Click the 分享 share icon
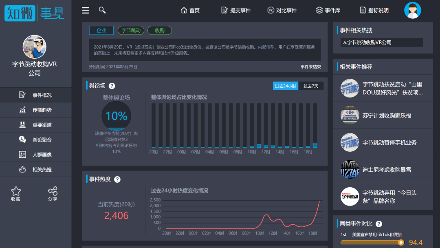This screenshot has width=440, height=248. (53, 191)
